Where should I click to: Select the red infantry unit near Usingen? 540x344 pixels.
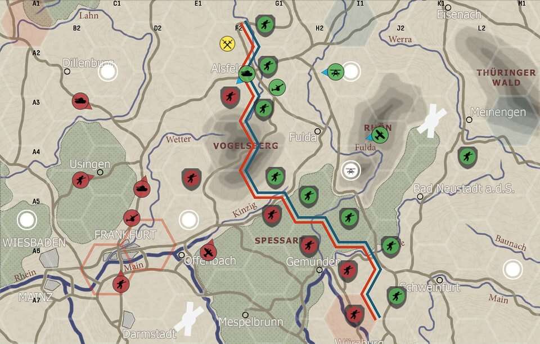80,180
